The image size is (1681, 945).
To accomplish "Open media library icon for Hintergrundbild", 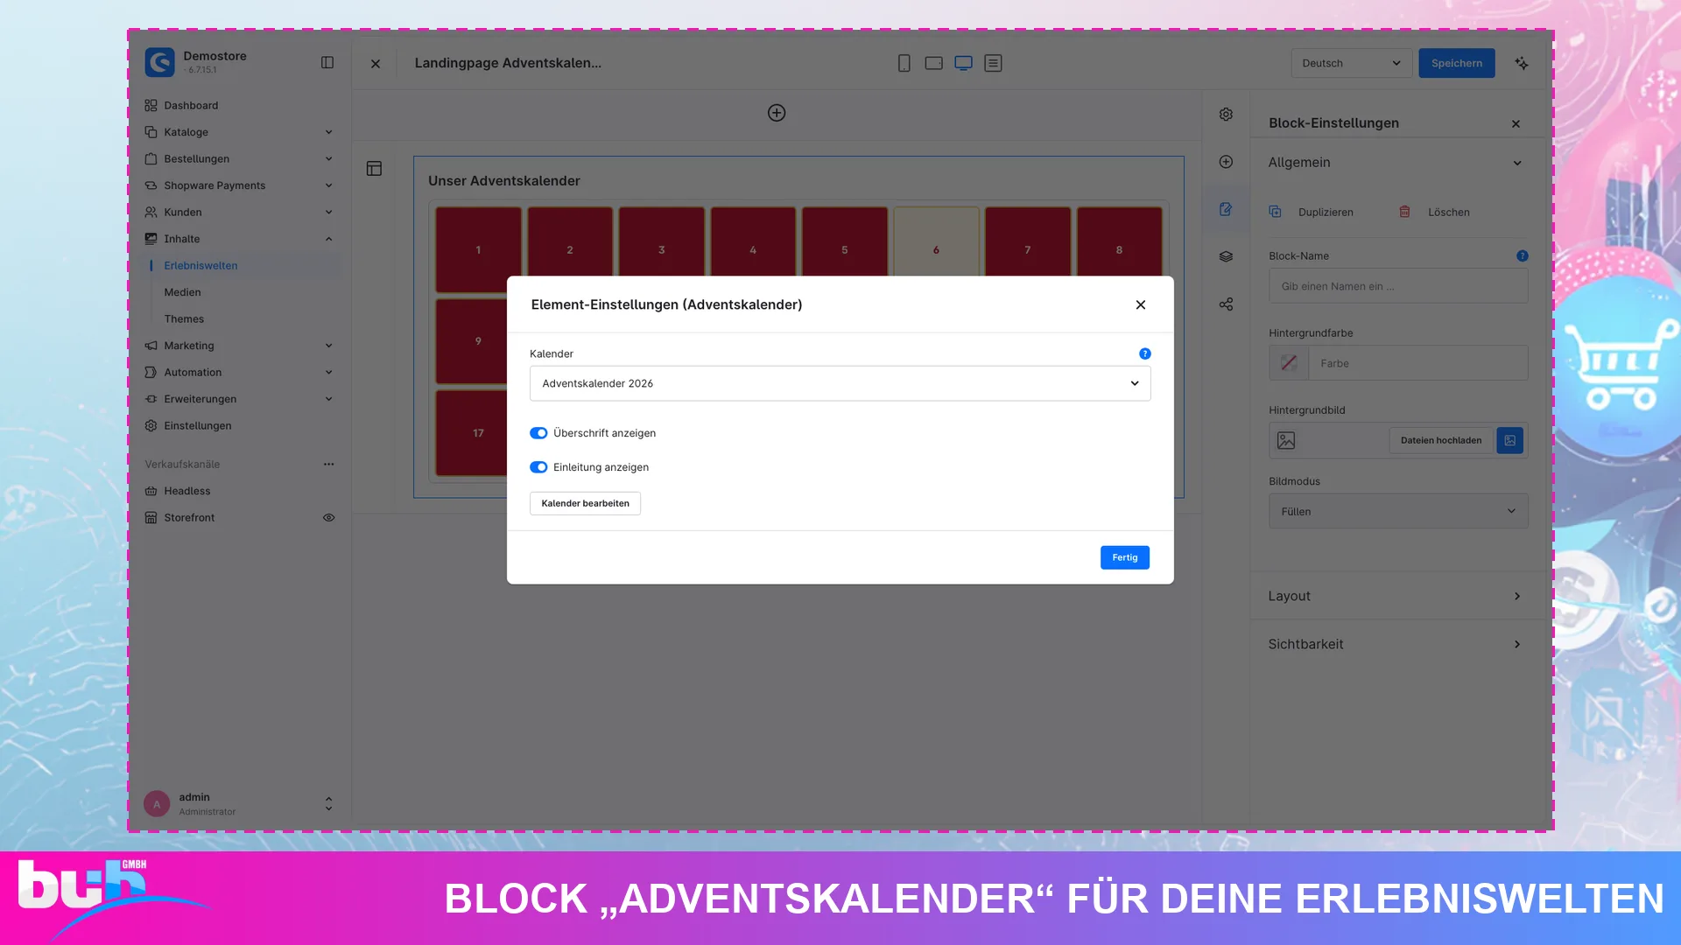I will click(1510, 440).
